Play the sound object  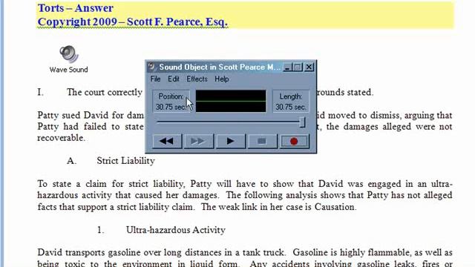231,141
